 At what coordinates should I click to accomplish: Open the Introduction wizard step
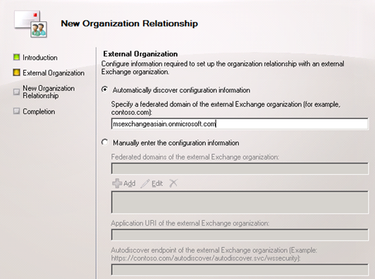[40, 58]
